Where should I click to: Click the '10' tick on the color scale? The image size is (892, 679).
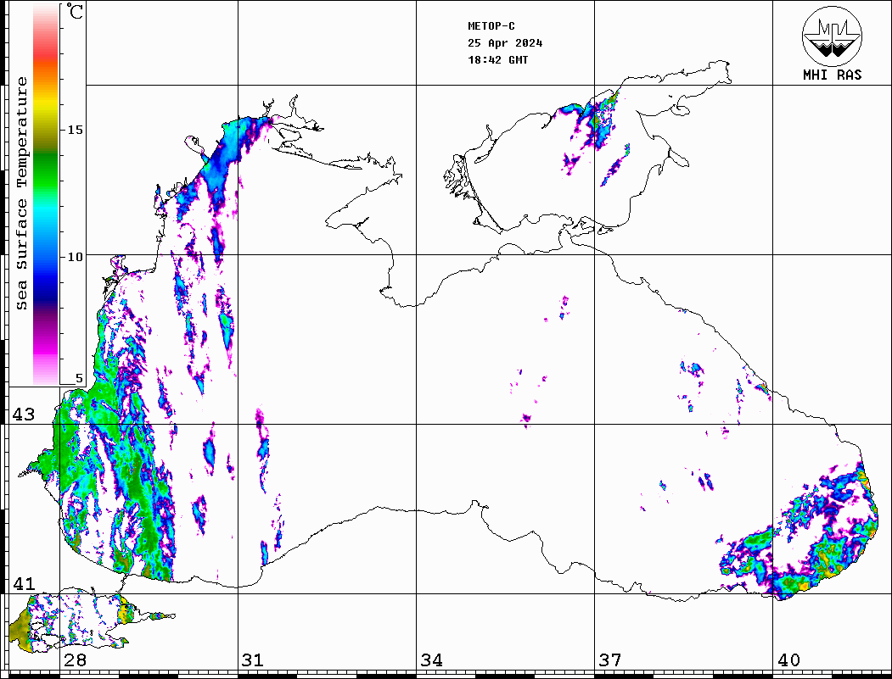coord(75,257)
